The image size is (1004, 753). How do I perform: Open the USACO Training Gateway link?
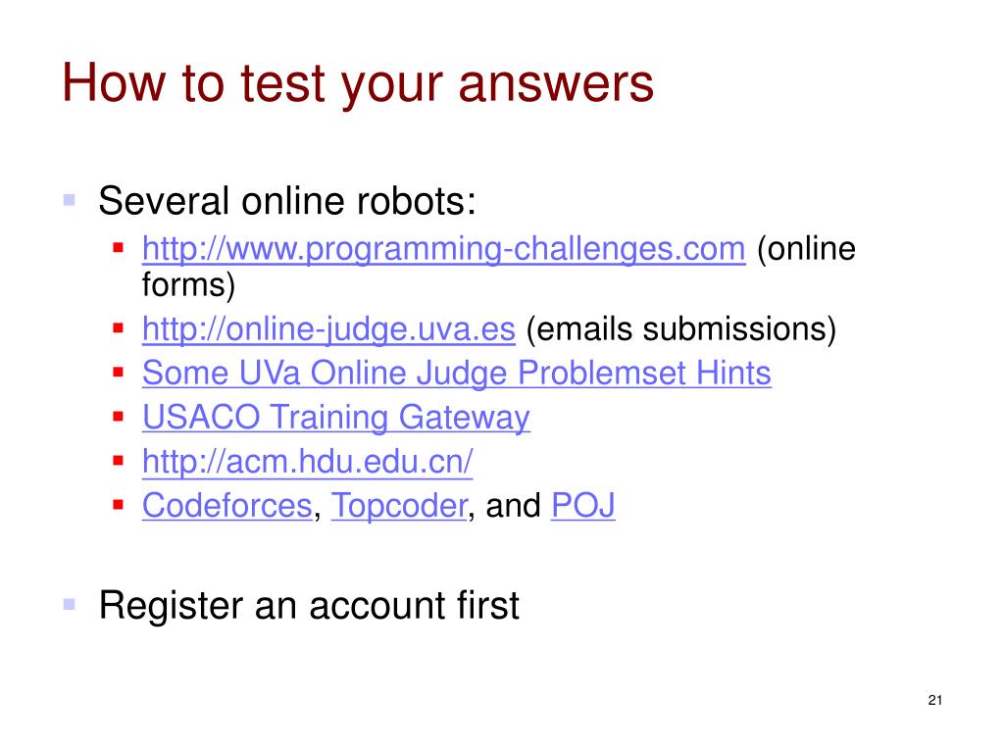click(336, 418)
